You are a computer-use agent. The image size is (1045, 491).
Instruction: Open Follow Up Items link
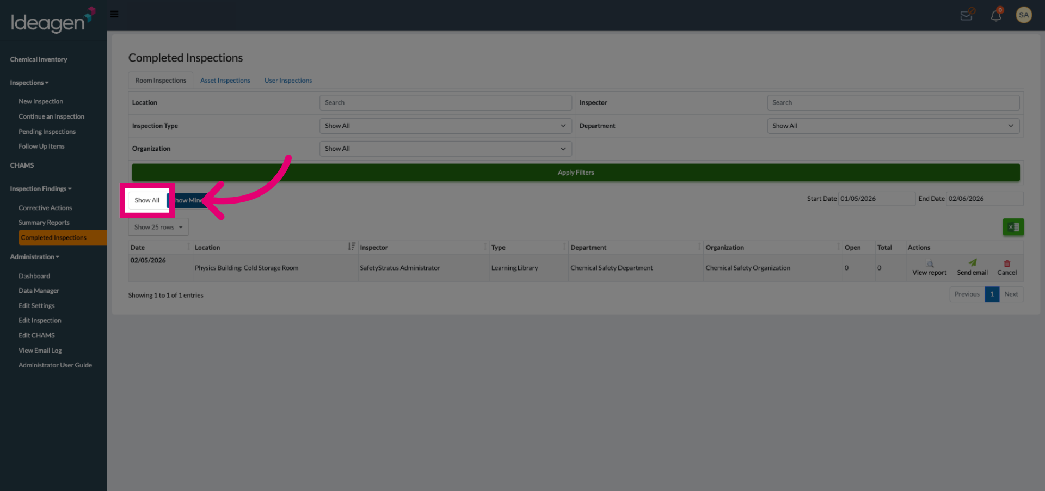point(41,146)
